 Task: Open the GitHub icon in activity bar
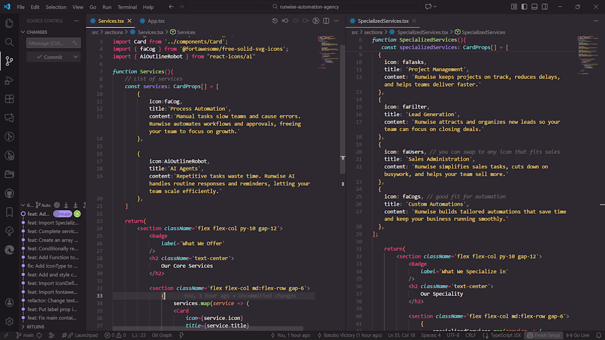pos(9,193)
